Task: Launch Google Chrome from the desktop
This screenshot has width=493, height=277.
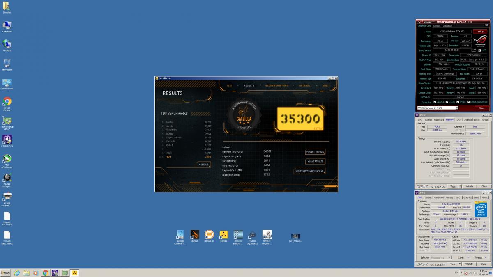Action: [x=7, y=104]
